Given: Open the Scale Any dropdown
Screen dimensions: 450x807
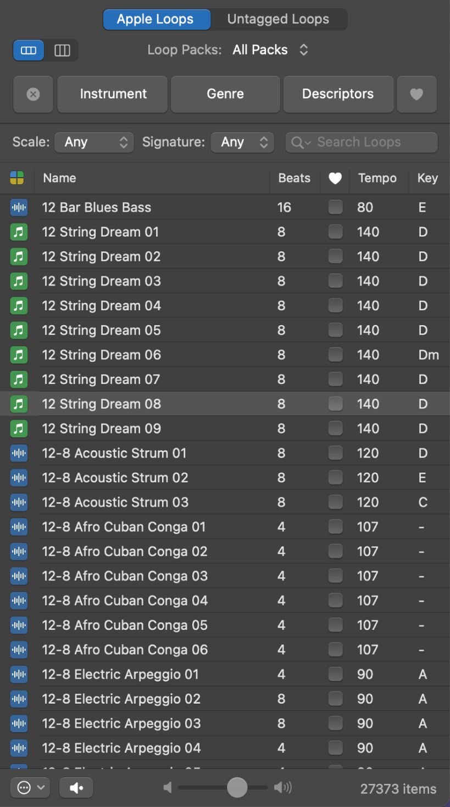Looking at the screenshot, I should [94, 142].
